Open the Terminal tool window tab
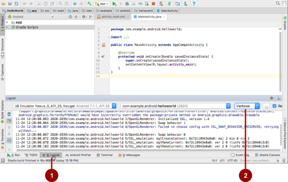Screen dimensions: 288x182 [105, 155]
